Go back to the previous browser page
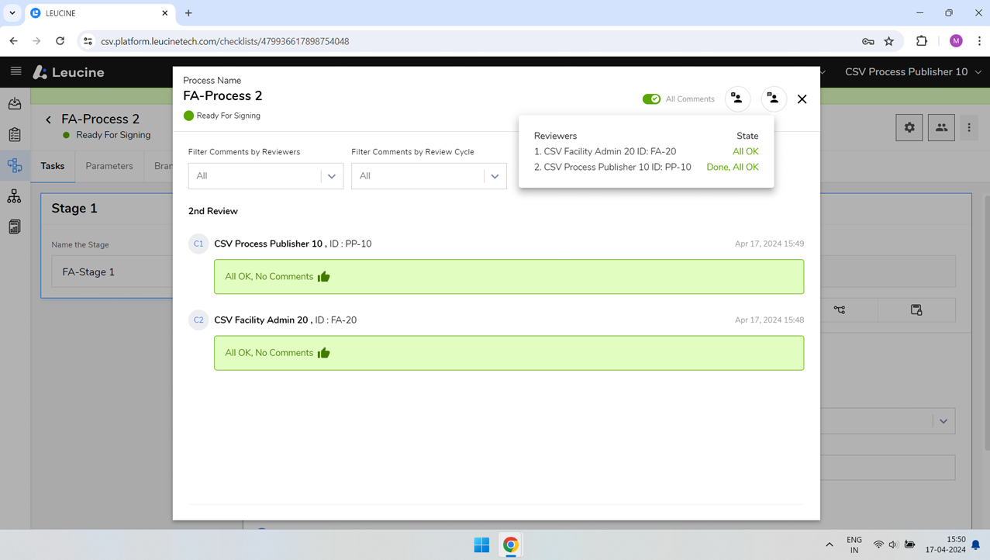Screen dimensions: 990x560 coord(14,41)
